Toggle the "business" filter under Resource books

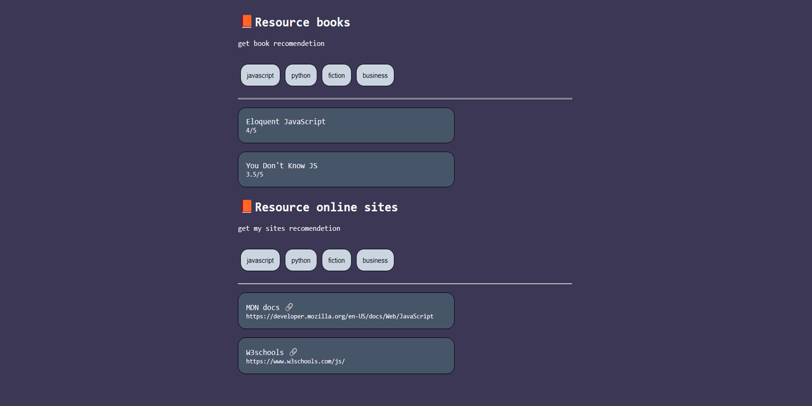(375, 75)
